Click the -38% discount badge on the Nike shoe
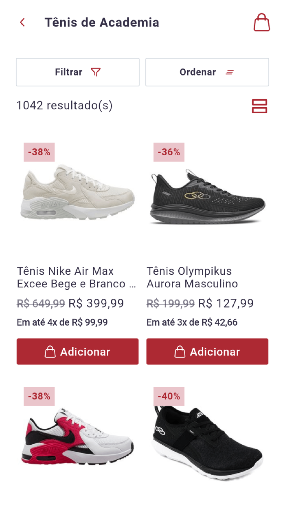 [39, 152]
